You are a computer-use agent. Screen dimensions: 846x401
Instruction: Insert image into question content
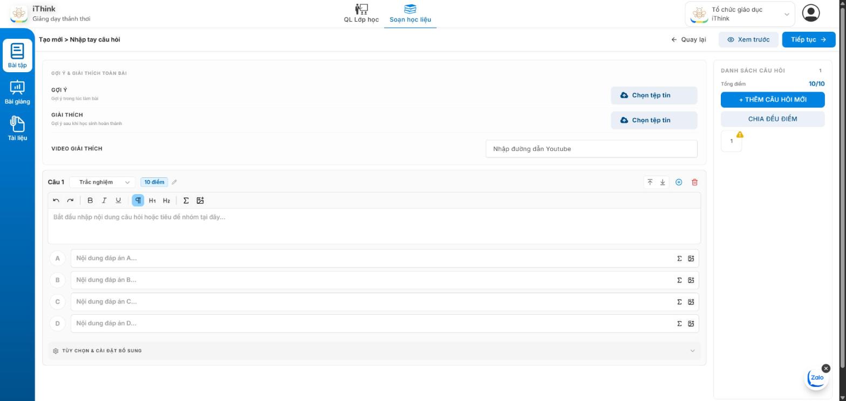pos(200,200)
